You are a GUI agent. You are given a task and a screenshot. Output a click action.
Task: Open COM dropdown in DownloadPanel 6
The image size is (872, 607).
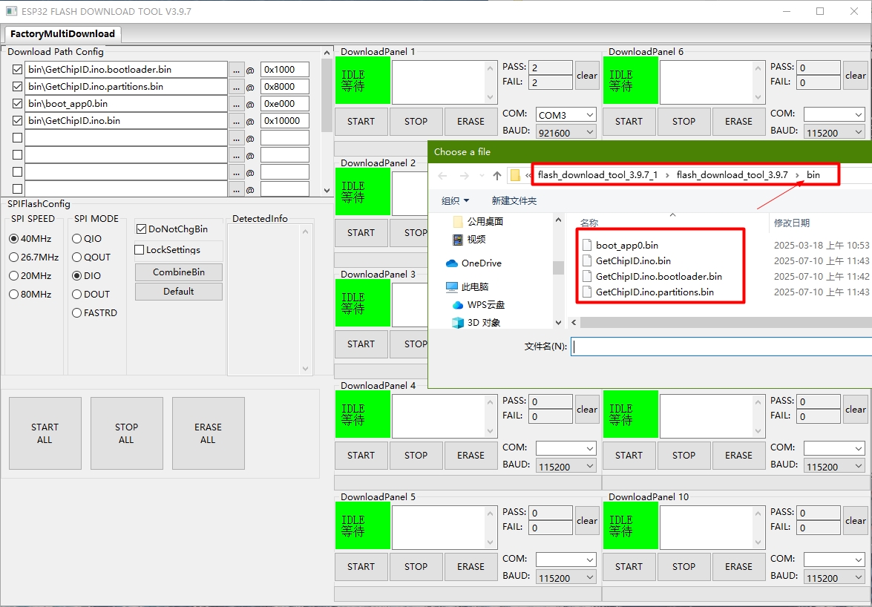point(834,115)
